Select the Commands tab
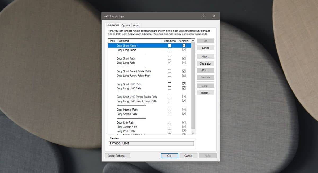318x173 pixels. [113, 25]
